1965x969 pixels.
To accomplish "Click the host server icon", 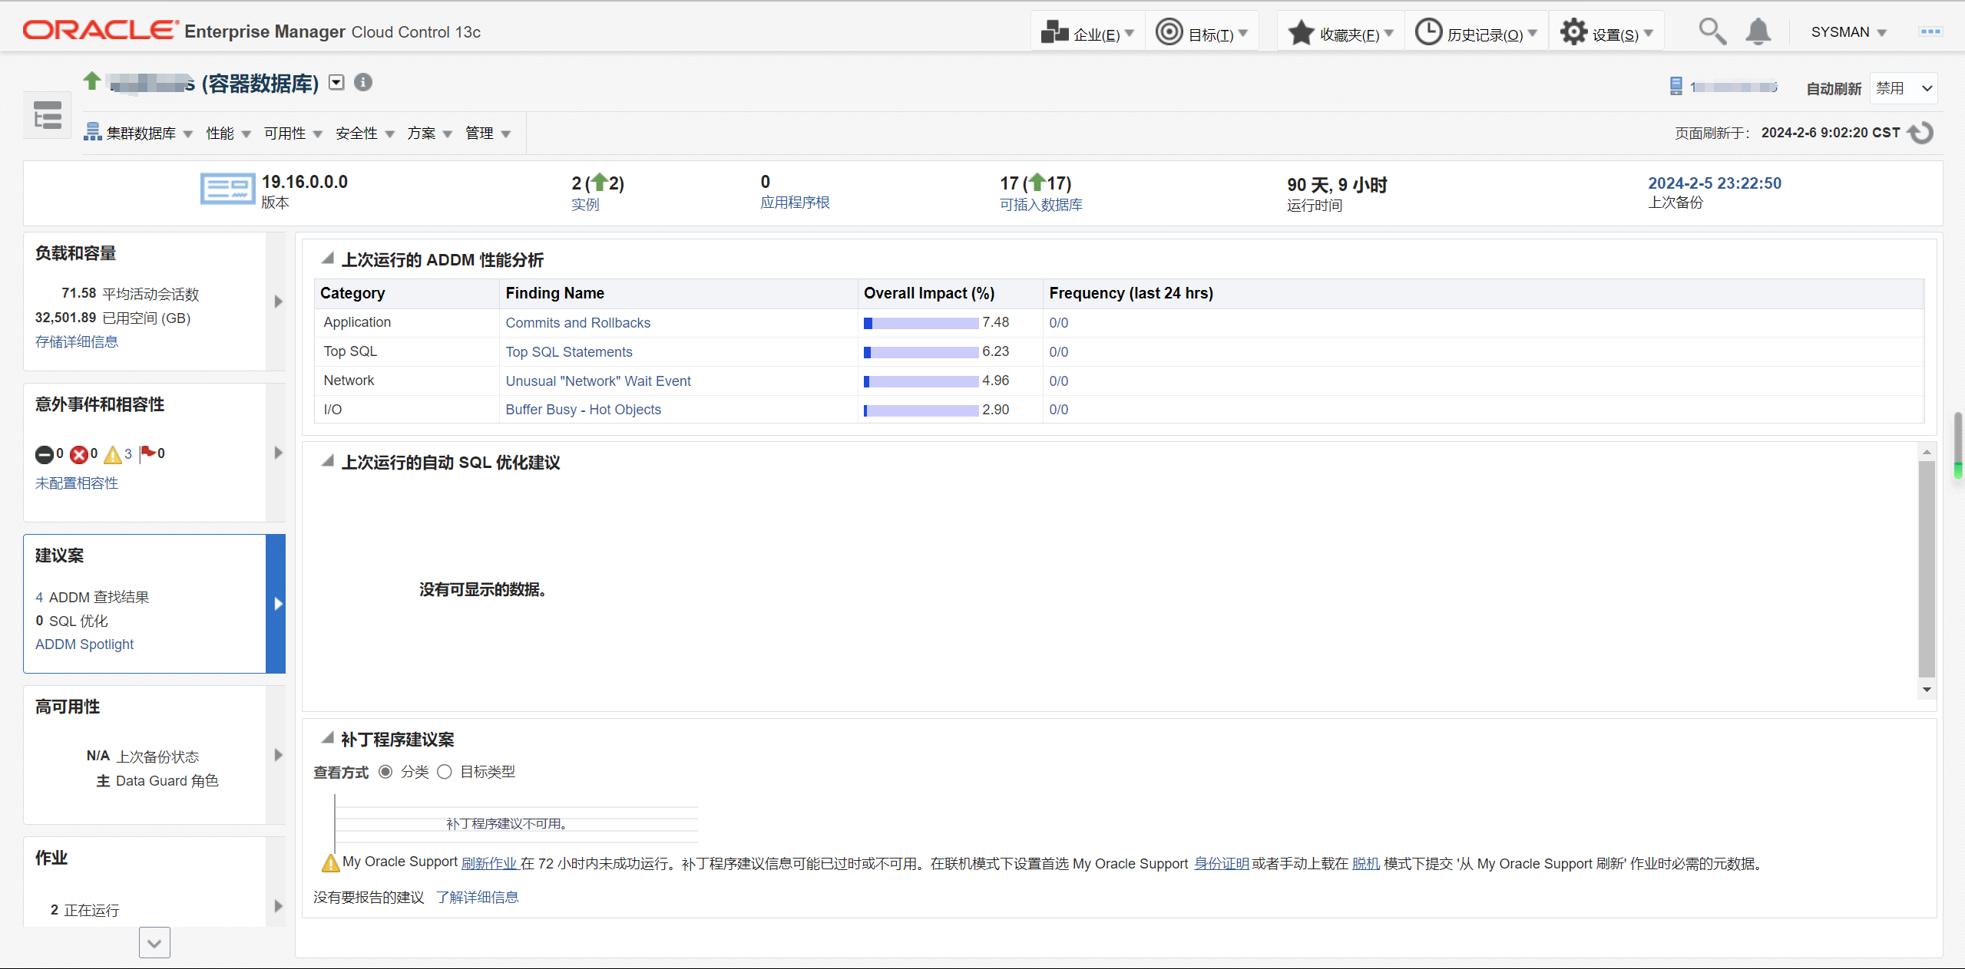I will (1676, 86).
